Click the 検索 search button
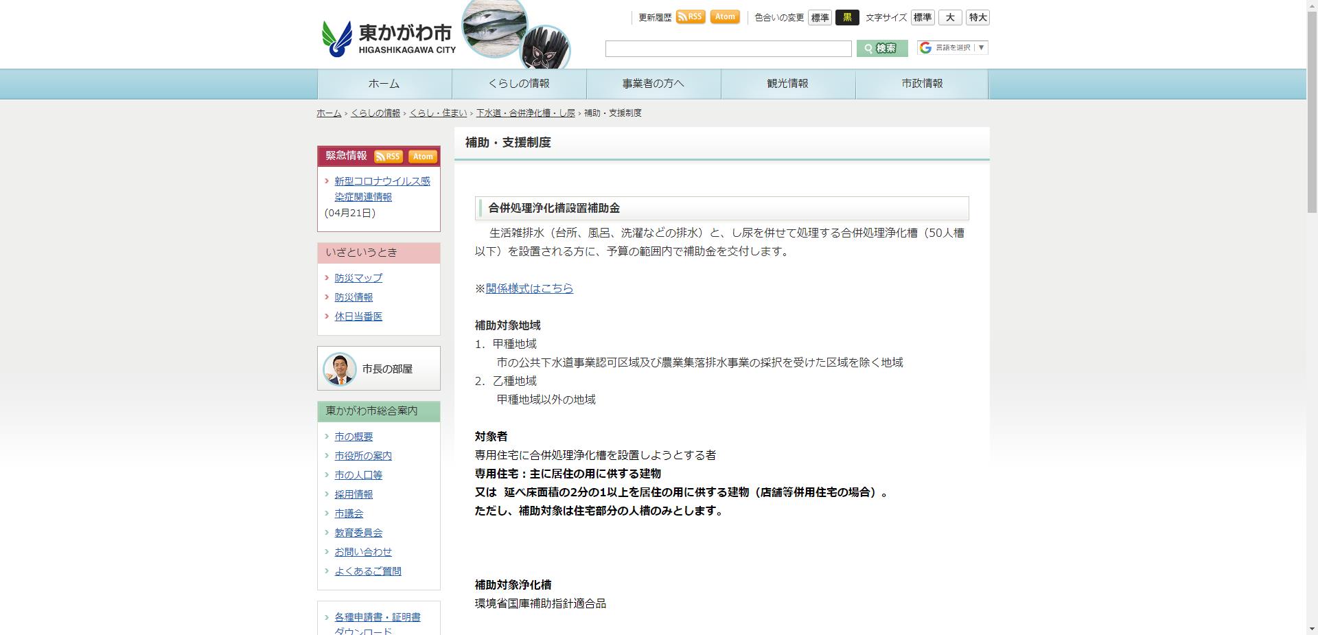 [881, 49]
